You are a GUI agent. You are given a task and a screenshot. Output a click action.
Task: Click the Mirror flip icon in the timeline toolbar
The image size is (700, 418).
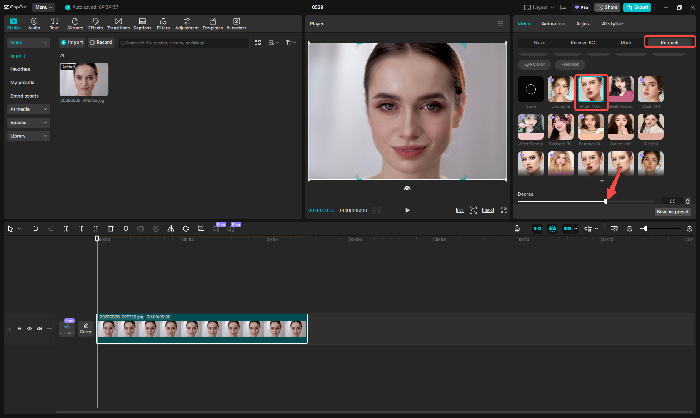(171, 229)
